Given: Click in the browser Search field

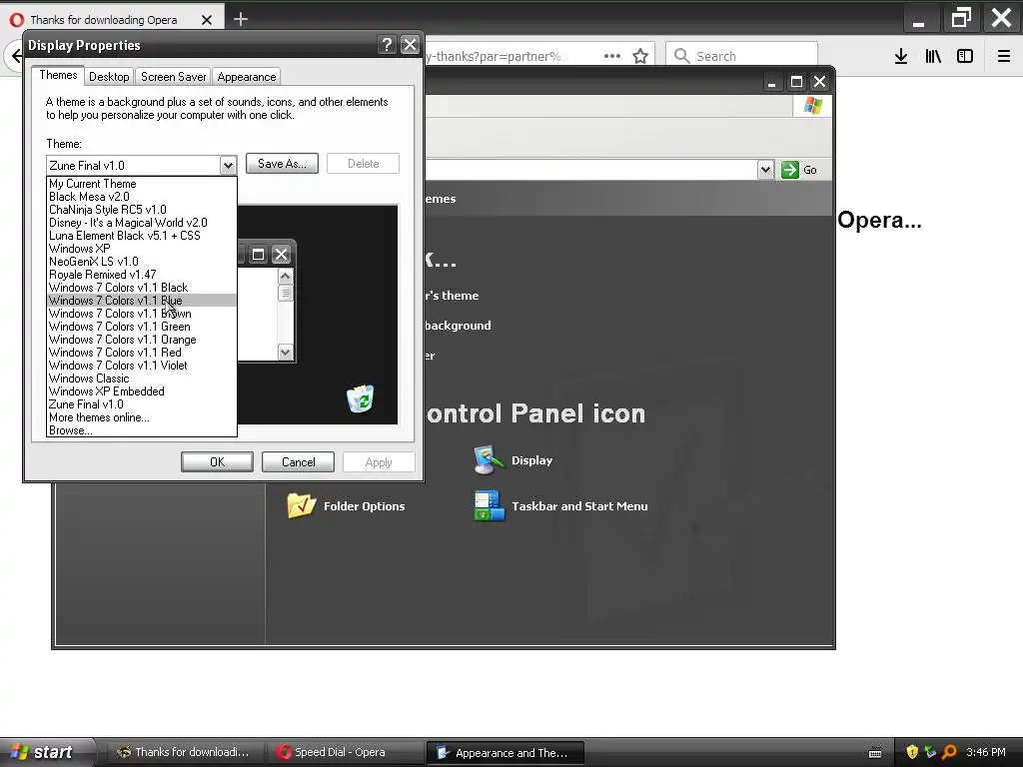Looking at the screenshot, I should 742,56.
